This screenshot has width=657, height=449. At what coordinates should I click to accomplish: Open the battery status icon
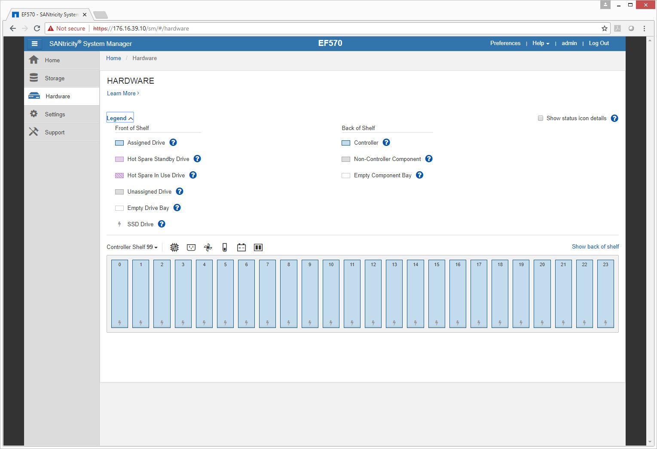(241, 247)
